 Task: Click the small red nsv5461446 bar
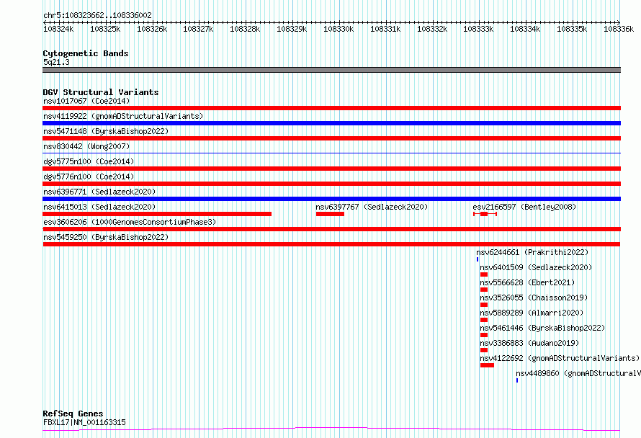484,335
